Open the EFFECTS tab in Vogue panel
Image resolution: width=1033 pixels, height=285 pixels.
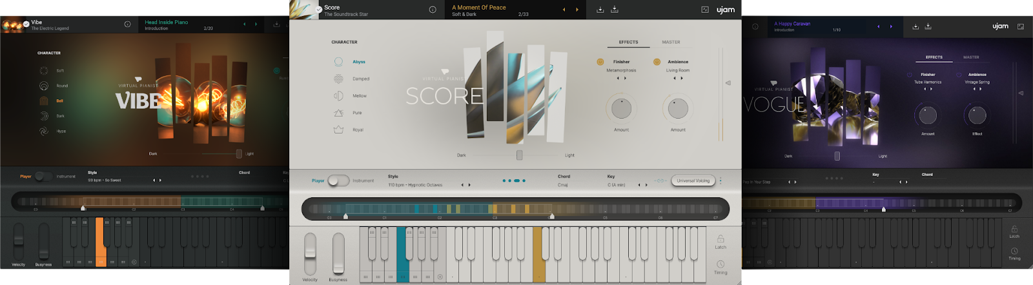pos(934,57)
